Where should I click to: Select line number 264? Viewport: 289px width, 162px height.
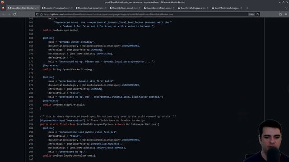[31, 30]
